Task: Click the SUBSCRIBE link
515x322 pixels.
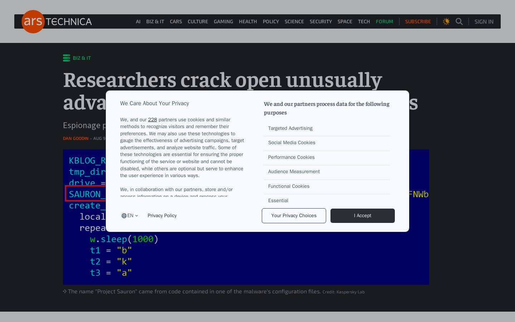Action: (418, 21)
